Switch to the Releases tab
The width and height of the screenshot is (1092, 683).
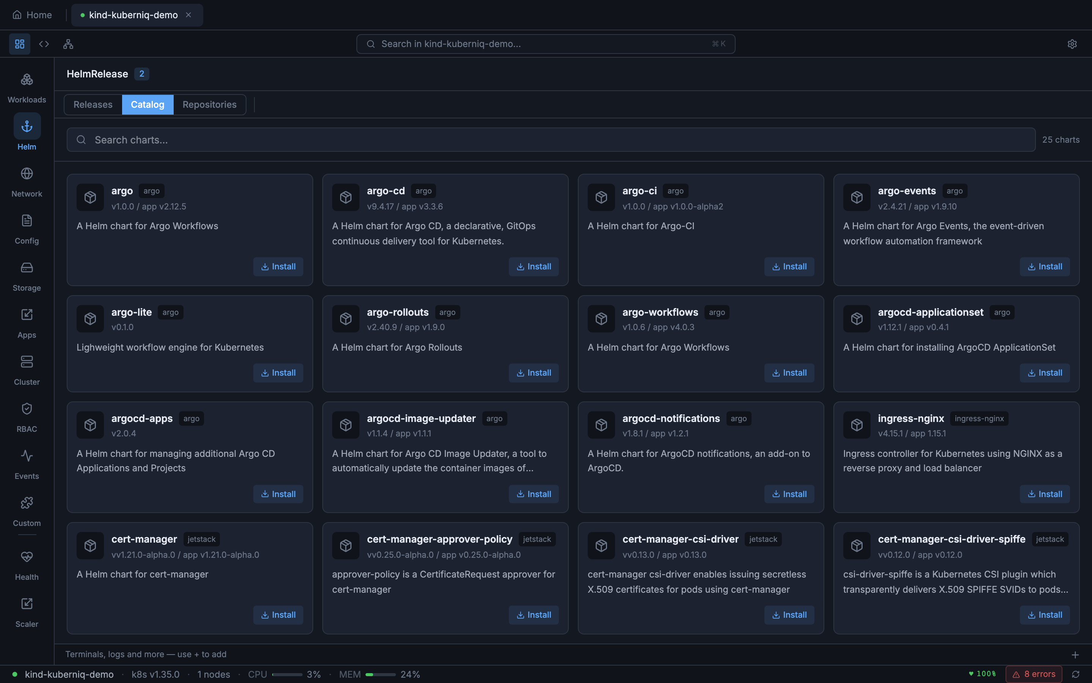click(x=93, y=104)
